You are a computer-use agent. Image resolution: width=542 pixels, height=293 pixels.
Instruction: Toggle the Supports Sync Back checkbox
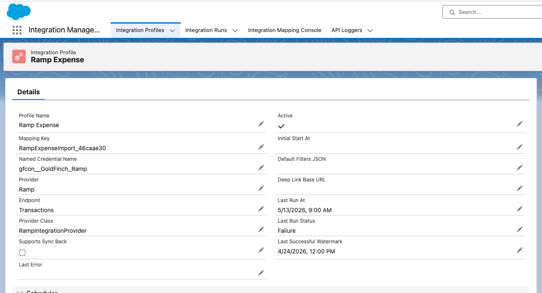(22, 253)
